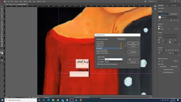Screen dimensions: 181x102
Task: Select the Scissors tool
Action: coord(2,32)
